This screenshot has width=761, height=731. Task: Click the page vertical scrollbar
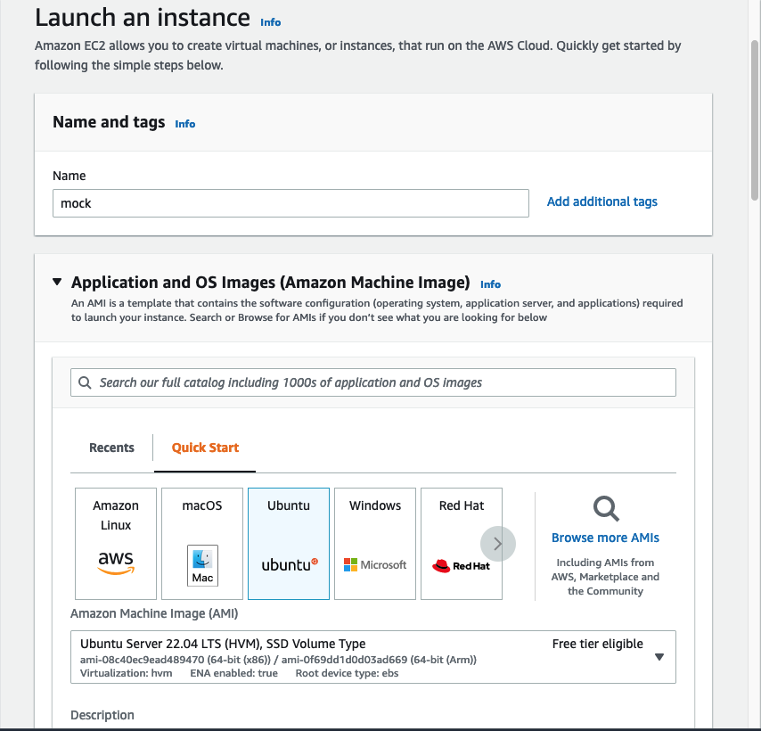pos(754,120)
